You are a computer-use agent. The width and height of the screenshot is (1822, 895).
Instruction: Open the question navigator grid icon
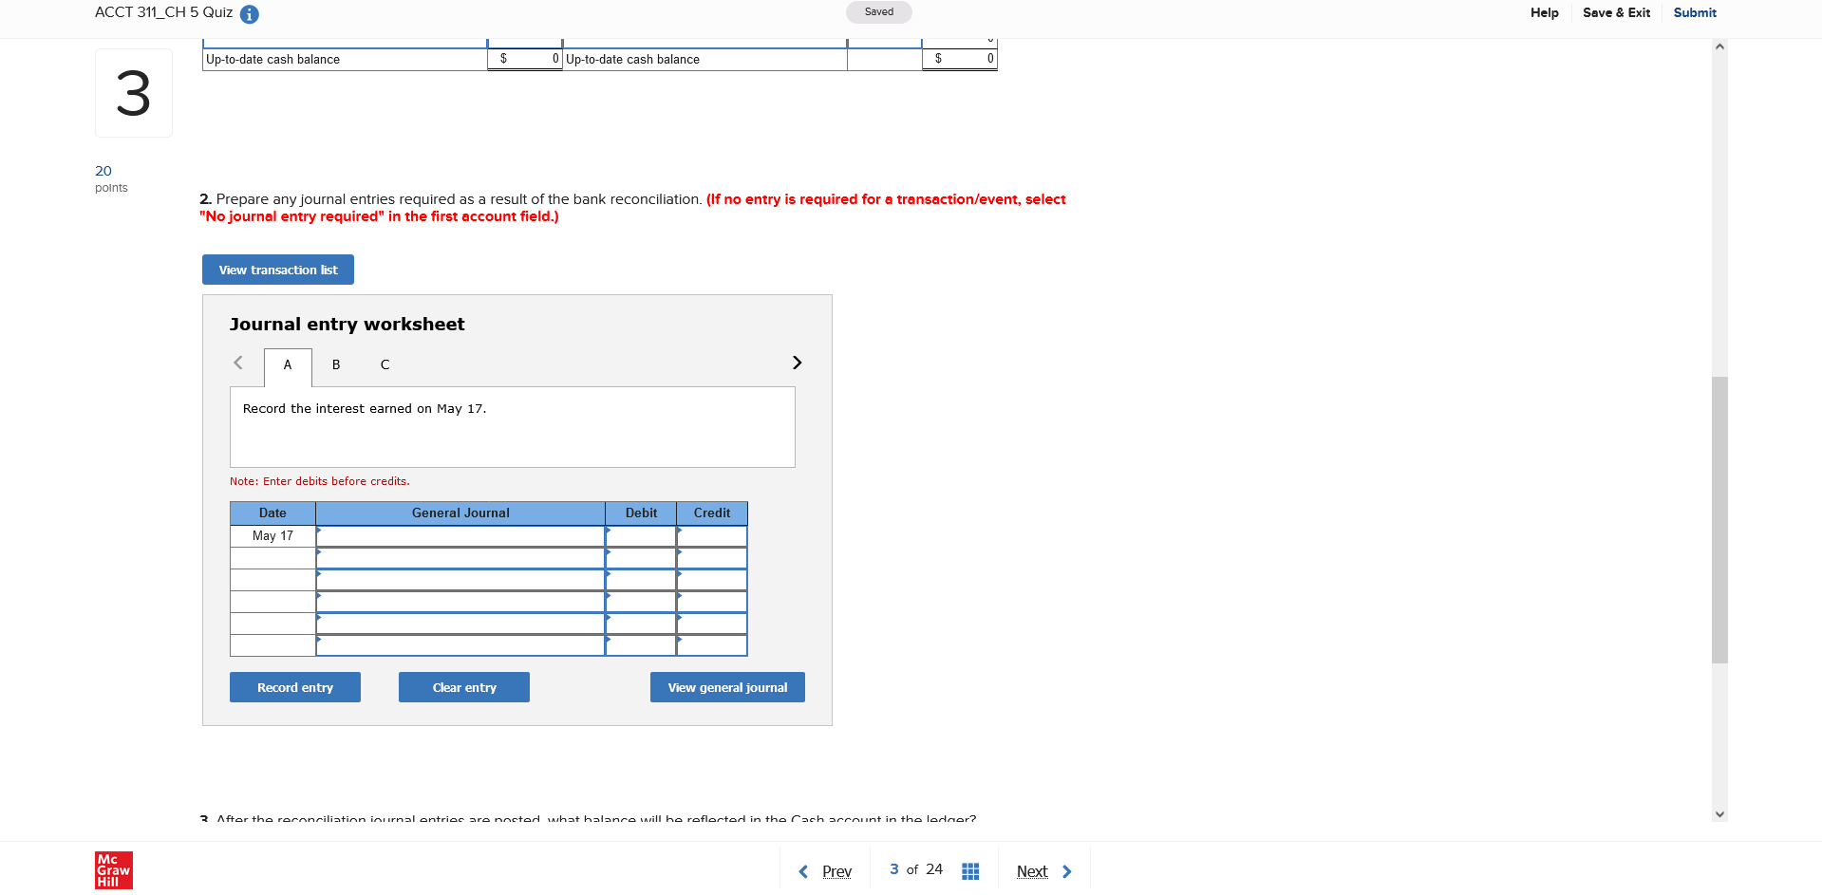969,870
